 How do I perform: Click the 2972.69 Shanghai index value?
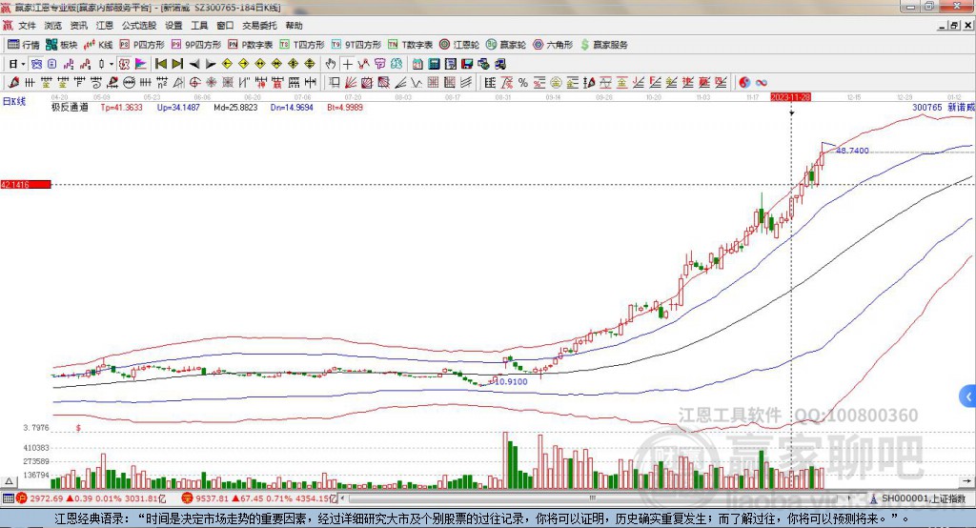(x=46, y=498)
